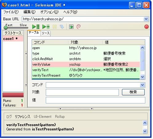Select the type command row
Image resolution: width=153 pixels, height=139 pixels.
click(x=86, y=53)
